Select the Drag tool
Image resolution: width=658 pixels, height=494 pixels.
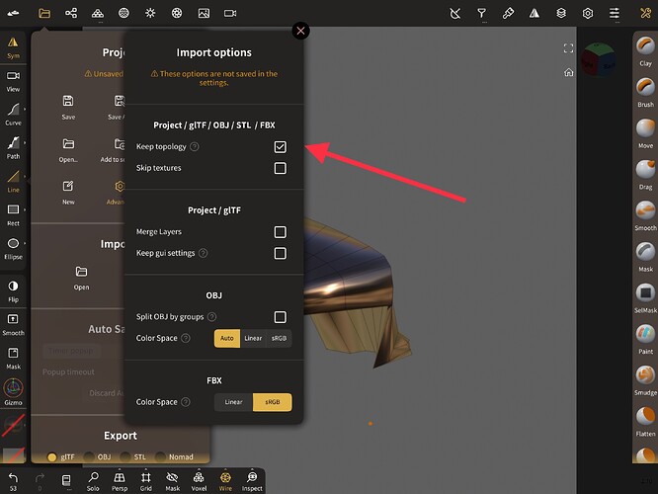tap(645, 175)
